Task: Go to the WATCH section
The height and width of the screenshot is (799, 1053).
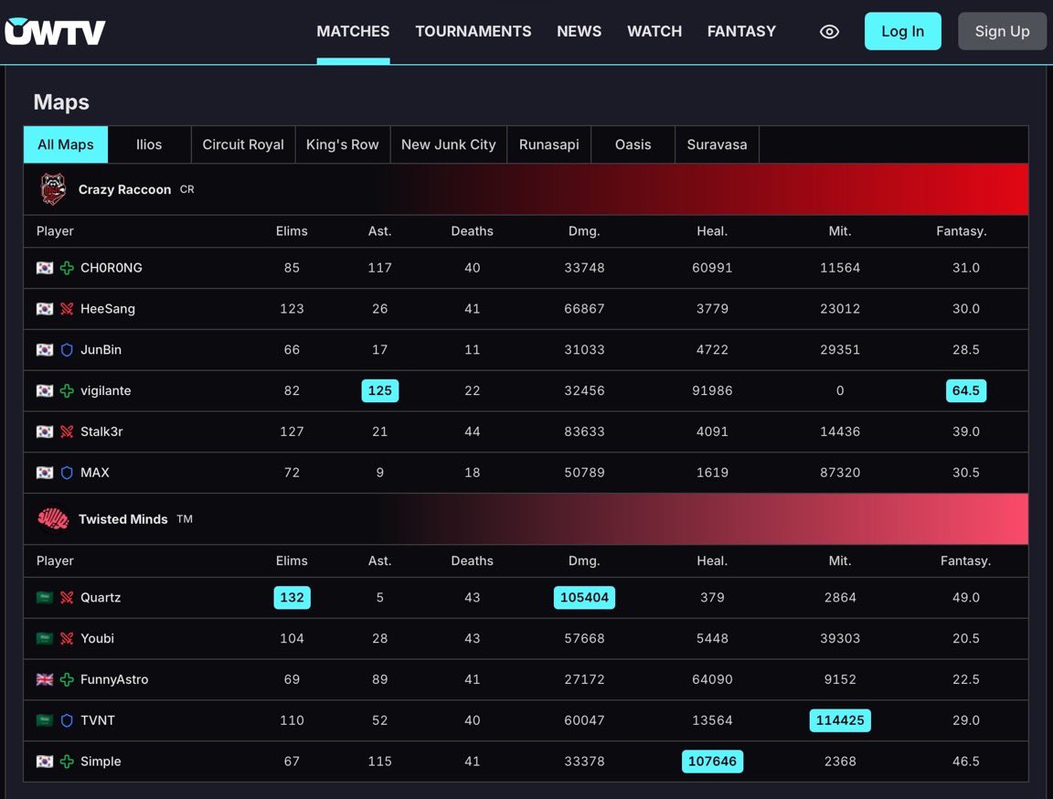Action: [x=654, y=32]
